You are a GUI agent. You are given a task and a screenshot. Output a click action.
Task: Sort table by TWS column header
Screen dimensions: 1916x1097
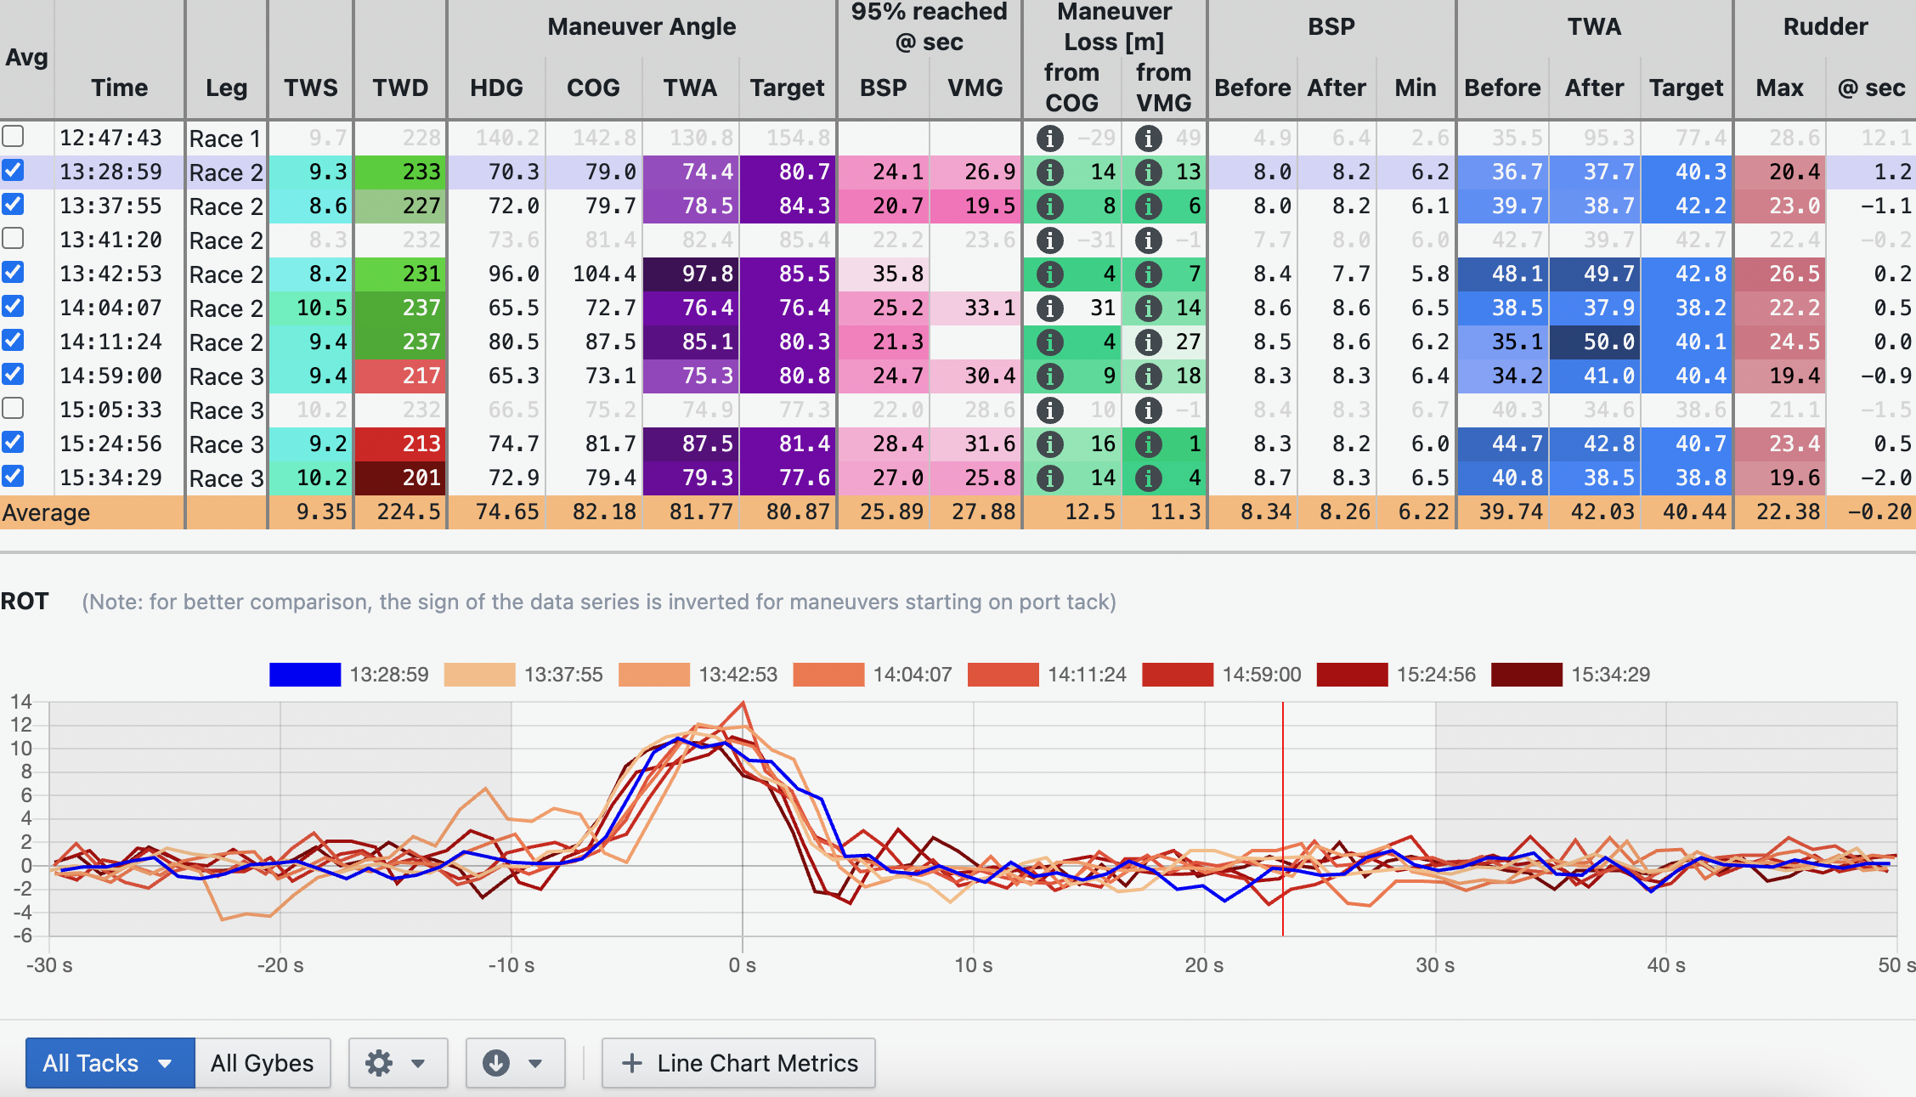point(311,88)
